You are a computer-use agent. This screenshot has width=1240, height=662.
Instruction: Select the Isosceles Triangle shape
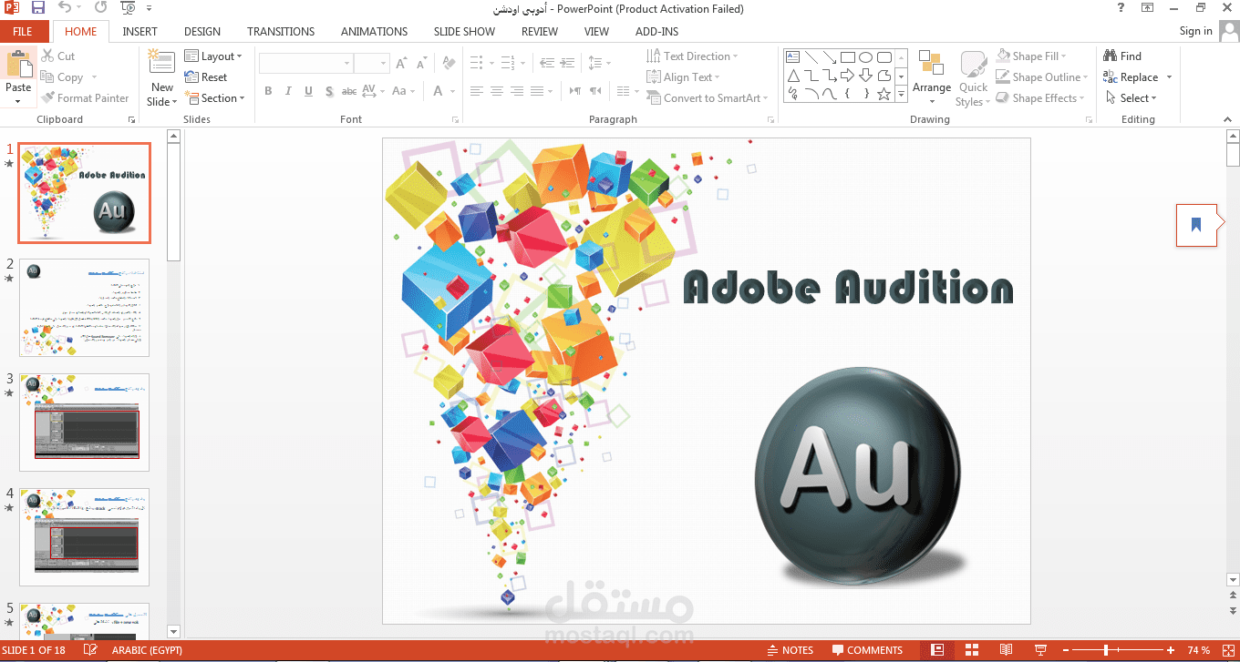click(x=793, y=75)
